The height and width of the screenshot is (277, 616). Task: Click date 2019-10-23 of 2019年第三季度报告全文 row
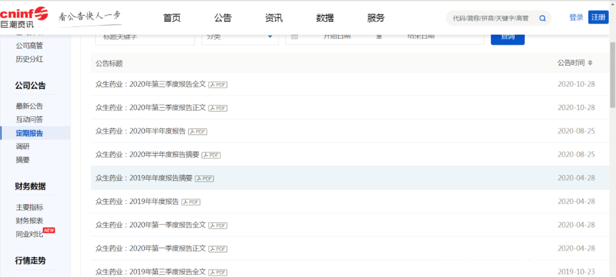click(x=576, y=271)
